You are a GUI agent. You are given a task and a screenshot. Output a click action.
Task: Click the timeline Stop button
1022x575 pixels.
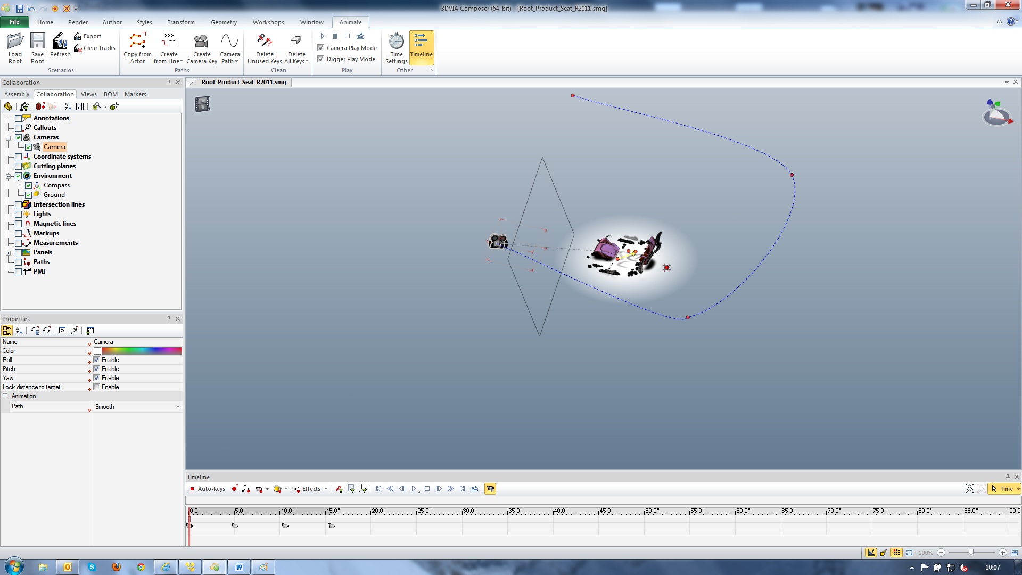[x=427, y=489]
